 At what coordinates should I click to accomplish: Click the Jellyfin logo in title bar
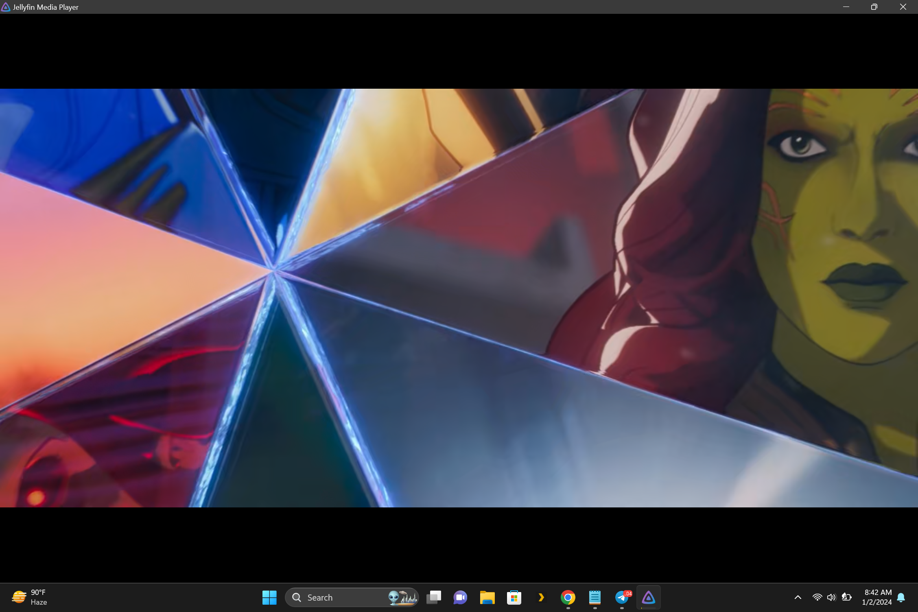pos(6,7)
